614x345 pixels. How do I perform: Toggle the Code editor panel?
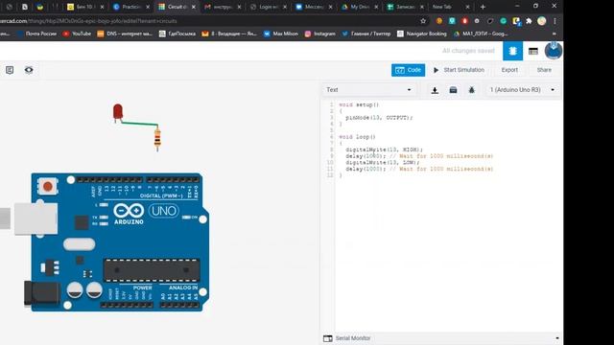408,70
